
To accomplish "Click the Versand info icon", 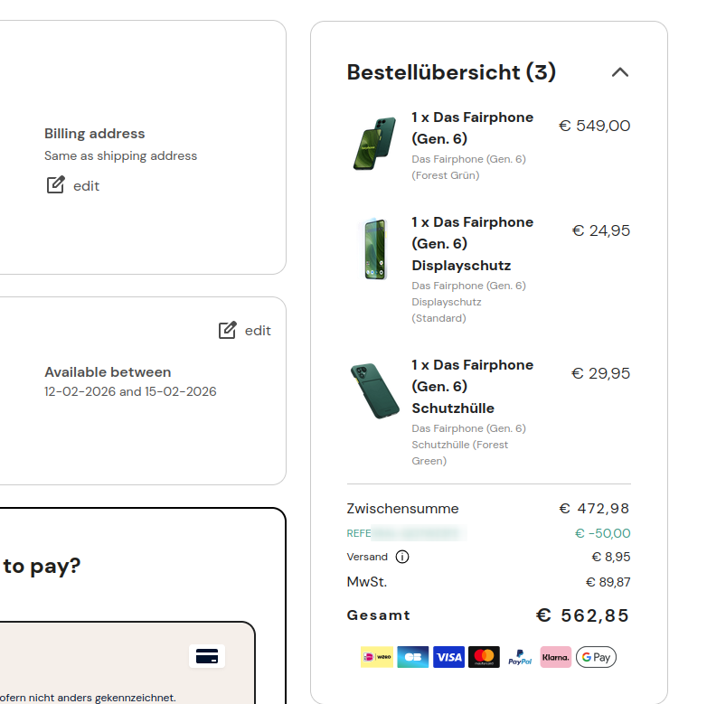I will click(x=402, y=557).
